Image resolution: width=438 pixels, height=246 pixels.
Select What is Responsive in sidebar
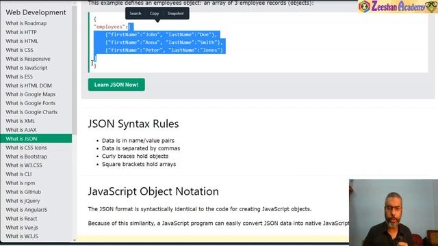pos(28,59)
